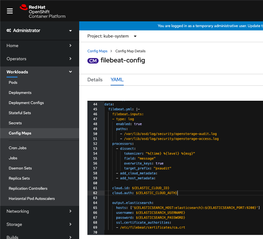The width and height of the screenshot is (263, 239).
Task: Select the YAML tab
Action: 117,80
